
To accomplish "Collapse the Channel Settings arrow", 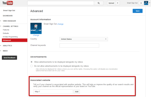I will coord(1,26).
